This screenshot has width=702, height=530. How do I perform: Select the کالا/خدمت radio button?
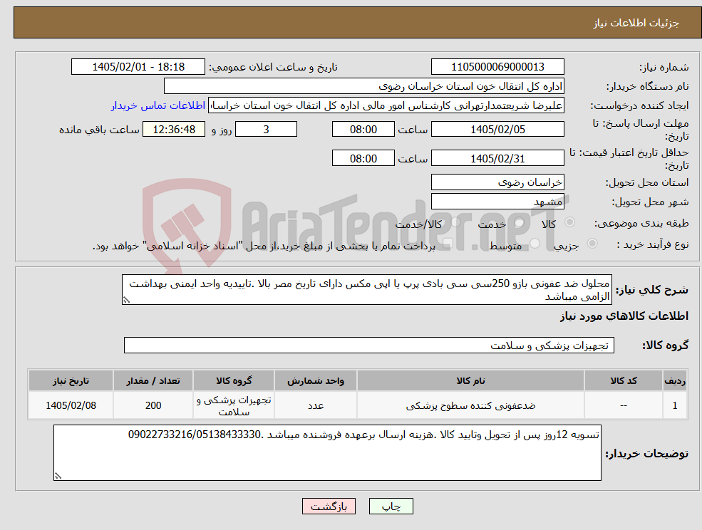[455, 222]
